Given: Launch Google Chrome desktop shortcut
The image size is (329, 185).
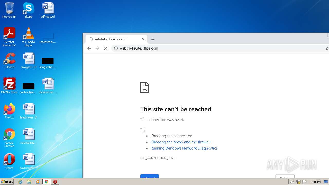Looking at the screenshot, I should (9, 138).
